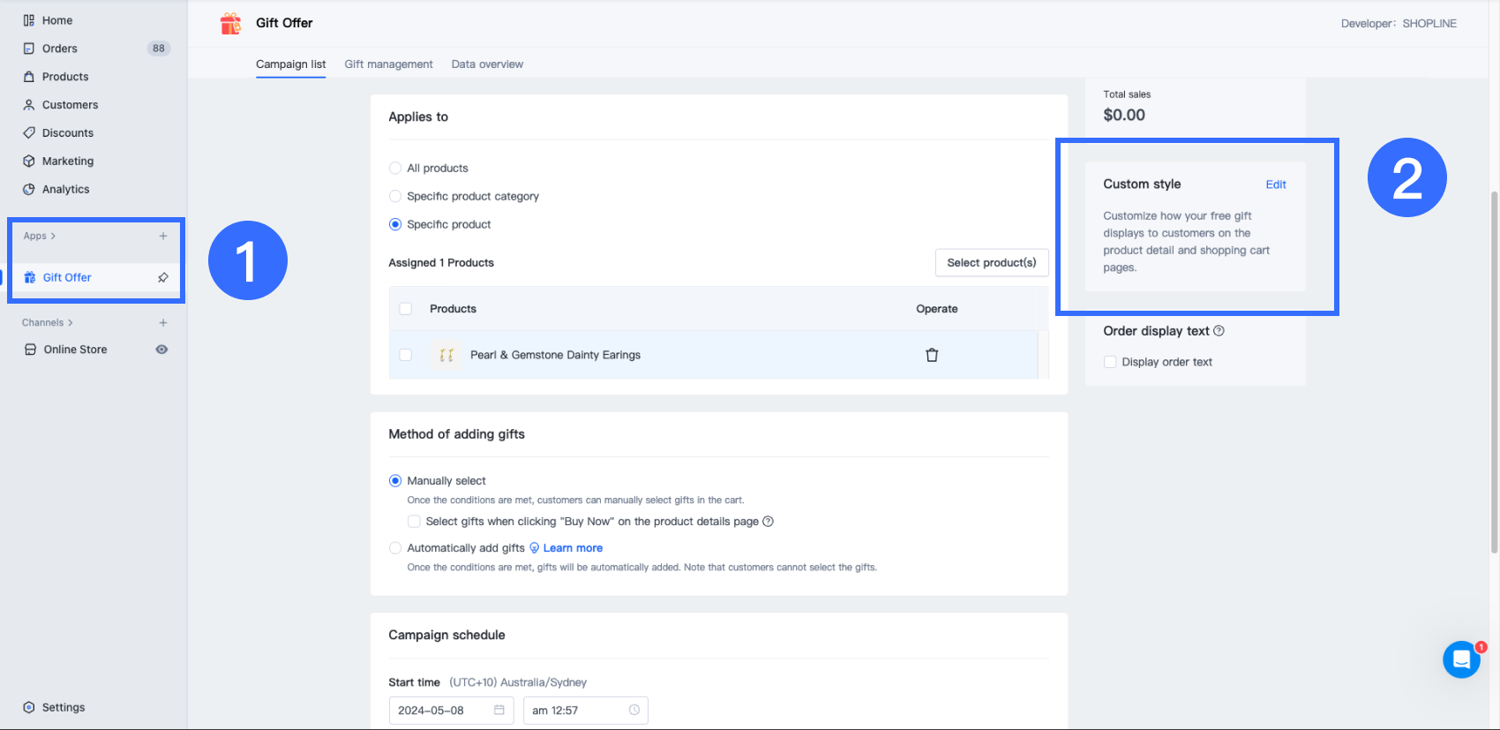This screenshot has height=730, width=1500.
Task: Add a channel with the plus icon
Action: coord(163,322)
